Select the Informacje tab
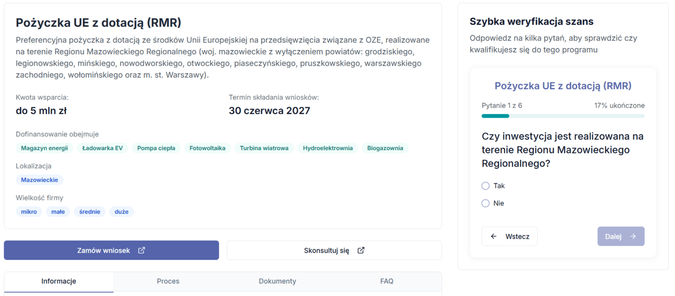Screen dimensions: 675x296 pos(59,281)
